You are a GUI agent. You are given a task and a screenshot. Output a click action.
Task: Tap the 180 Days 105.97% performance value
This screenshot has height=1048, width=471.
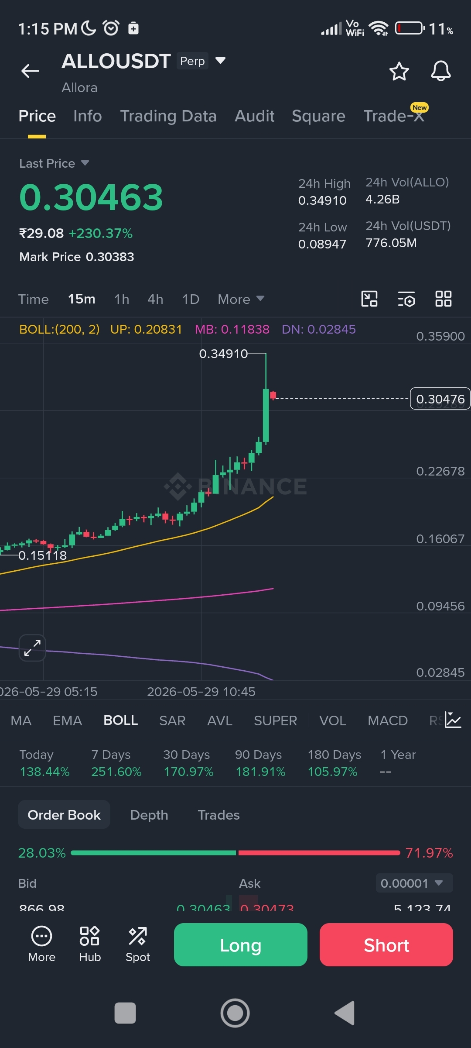pos(332,772)
